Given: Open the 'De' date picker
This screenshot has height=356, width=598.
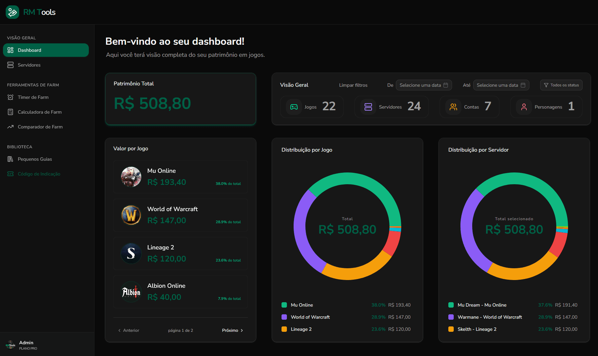Looking at the screenshot, I should pos(423,85).
